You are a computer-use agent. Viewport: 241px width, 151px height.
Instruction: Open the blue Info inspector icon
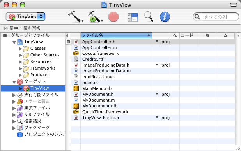[x=165, y=17]
